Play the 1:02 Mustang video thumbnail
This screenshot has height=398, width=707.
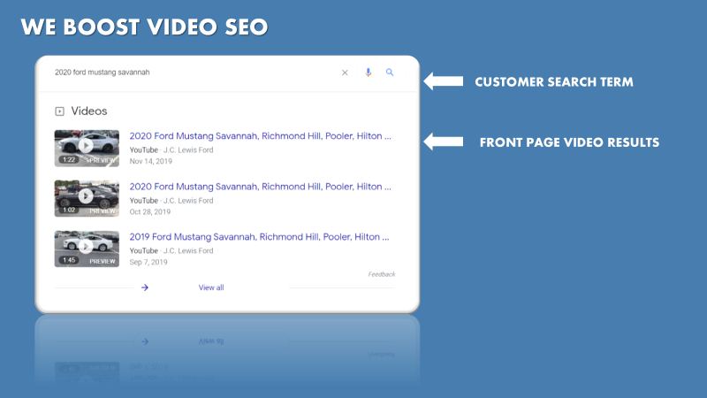pos(87,198)
